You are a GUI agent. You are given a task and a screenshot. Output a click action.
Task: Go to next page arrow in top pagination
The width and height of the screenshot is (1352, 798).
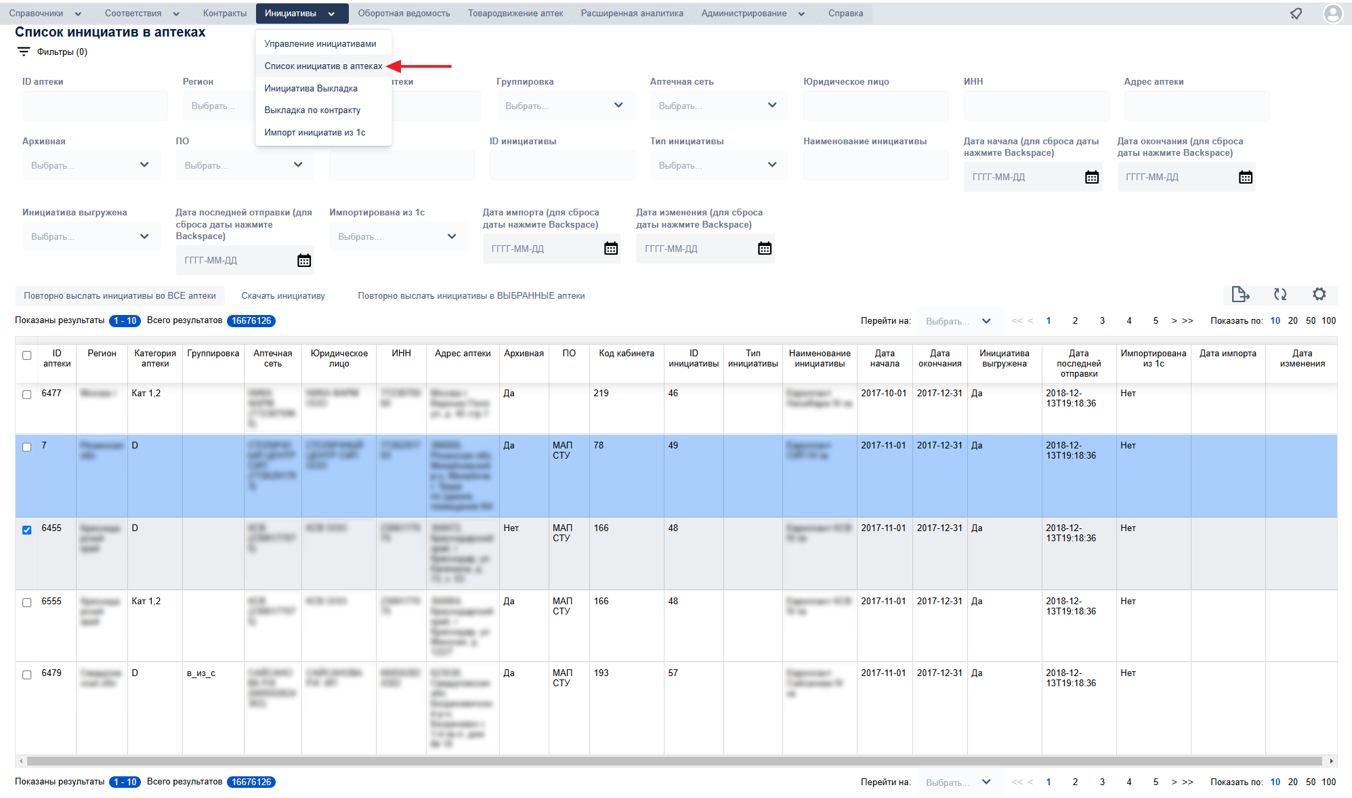1175,320
